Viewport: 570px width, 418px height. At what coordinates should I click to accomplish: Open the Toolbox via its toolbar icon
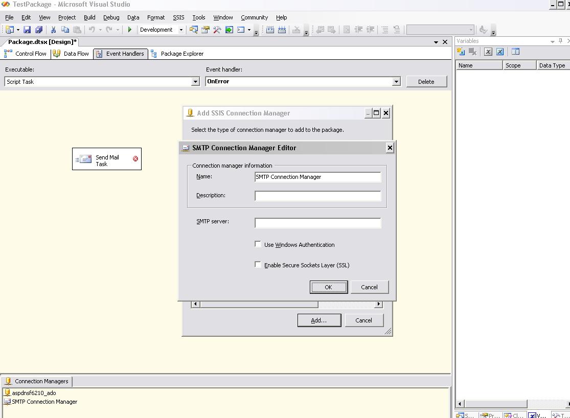[217, 30]
